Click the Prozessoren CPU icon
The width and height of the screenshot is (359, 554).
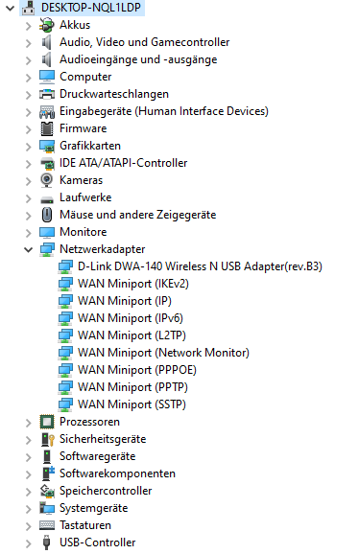(x=47, y=422)
